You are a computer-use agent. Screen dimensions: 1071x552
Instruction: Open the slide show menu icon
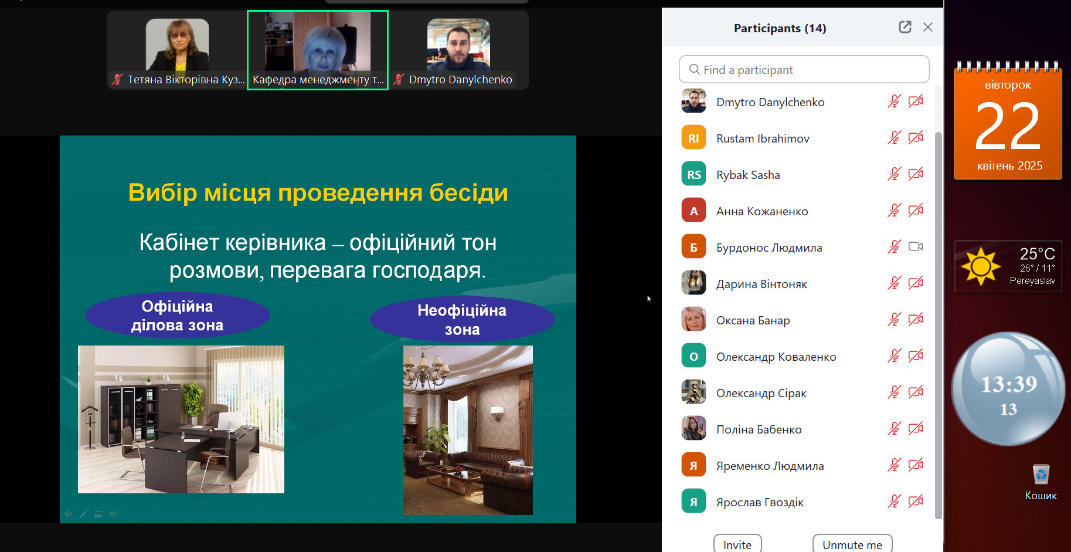click(98, 514)
